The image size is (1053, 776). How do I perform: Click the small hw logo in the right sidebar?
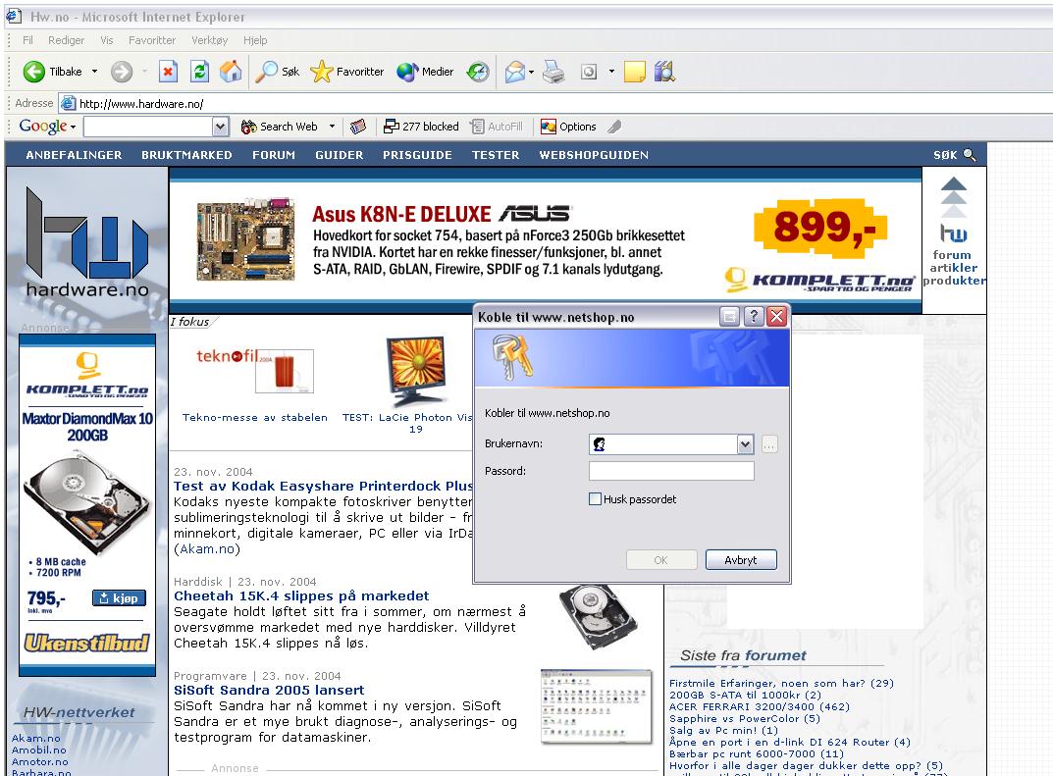(x=954, y=233)
